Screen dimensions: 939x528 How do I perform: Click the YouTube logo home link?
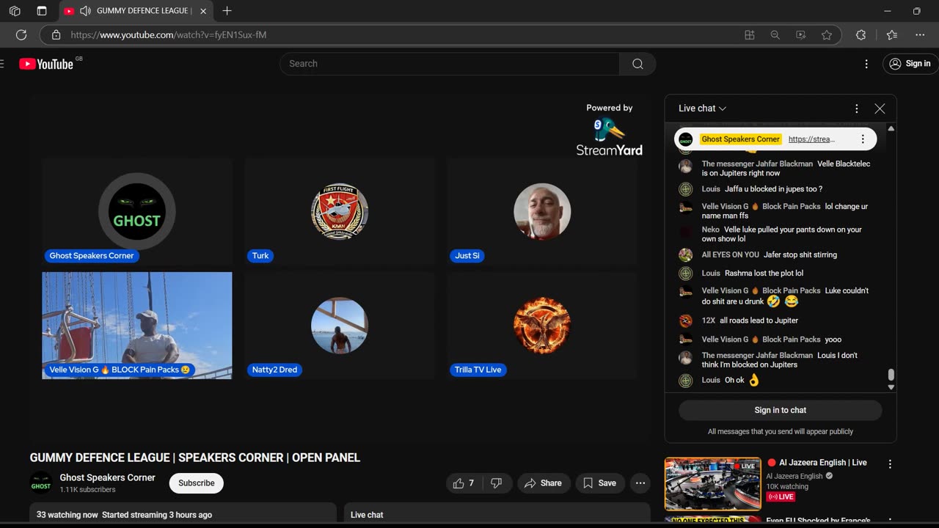[x=46, y=64]
